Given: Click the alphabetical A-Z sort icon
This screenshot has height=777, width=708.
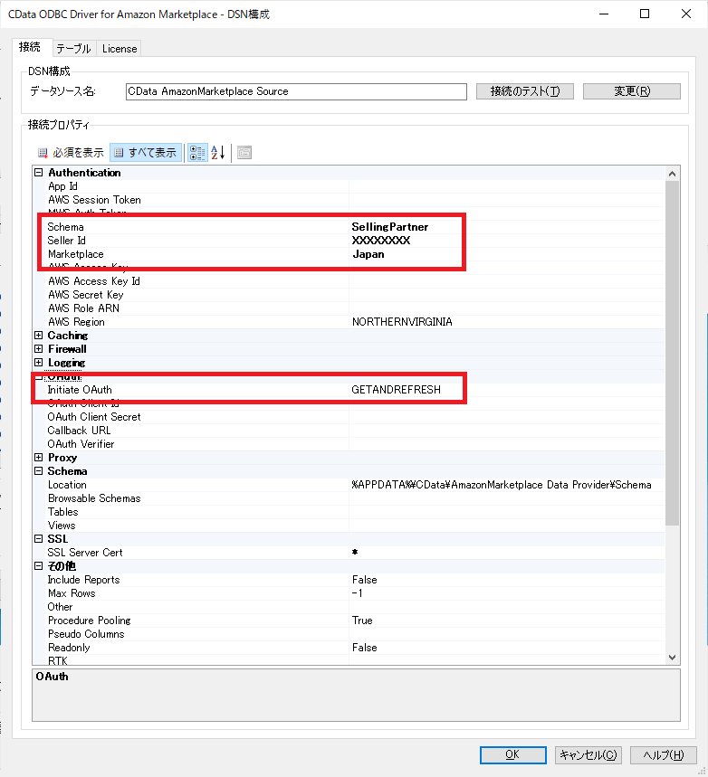Looking at the screenshot, I should click(218, 153).
